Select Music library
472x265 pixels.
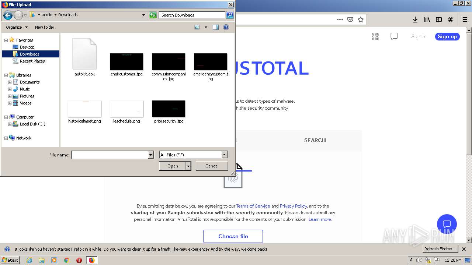[25, 89]
